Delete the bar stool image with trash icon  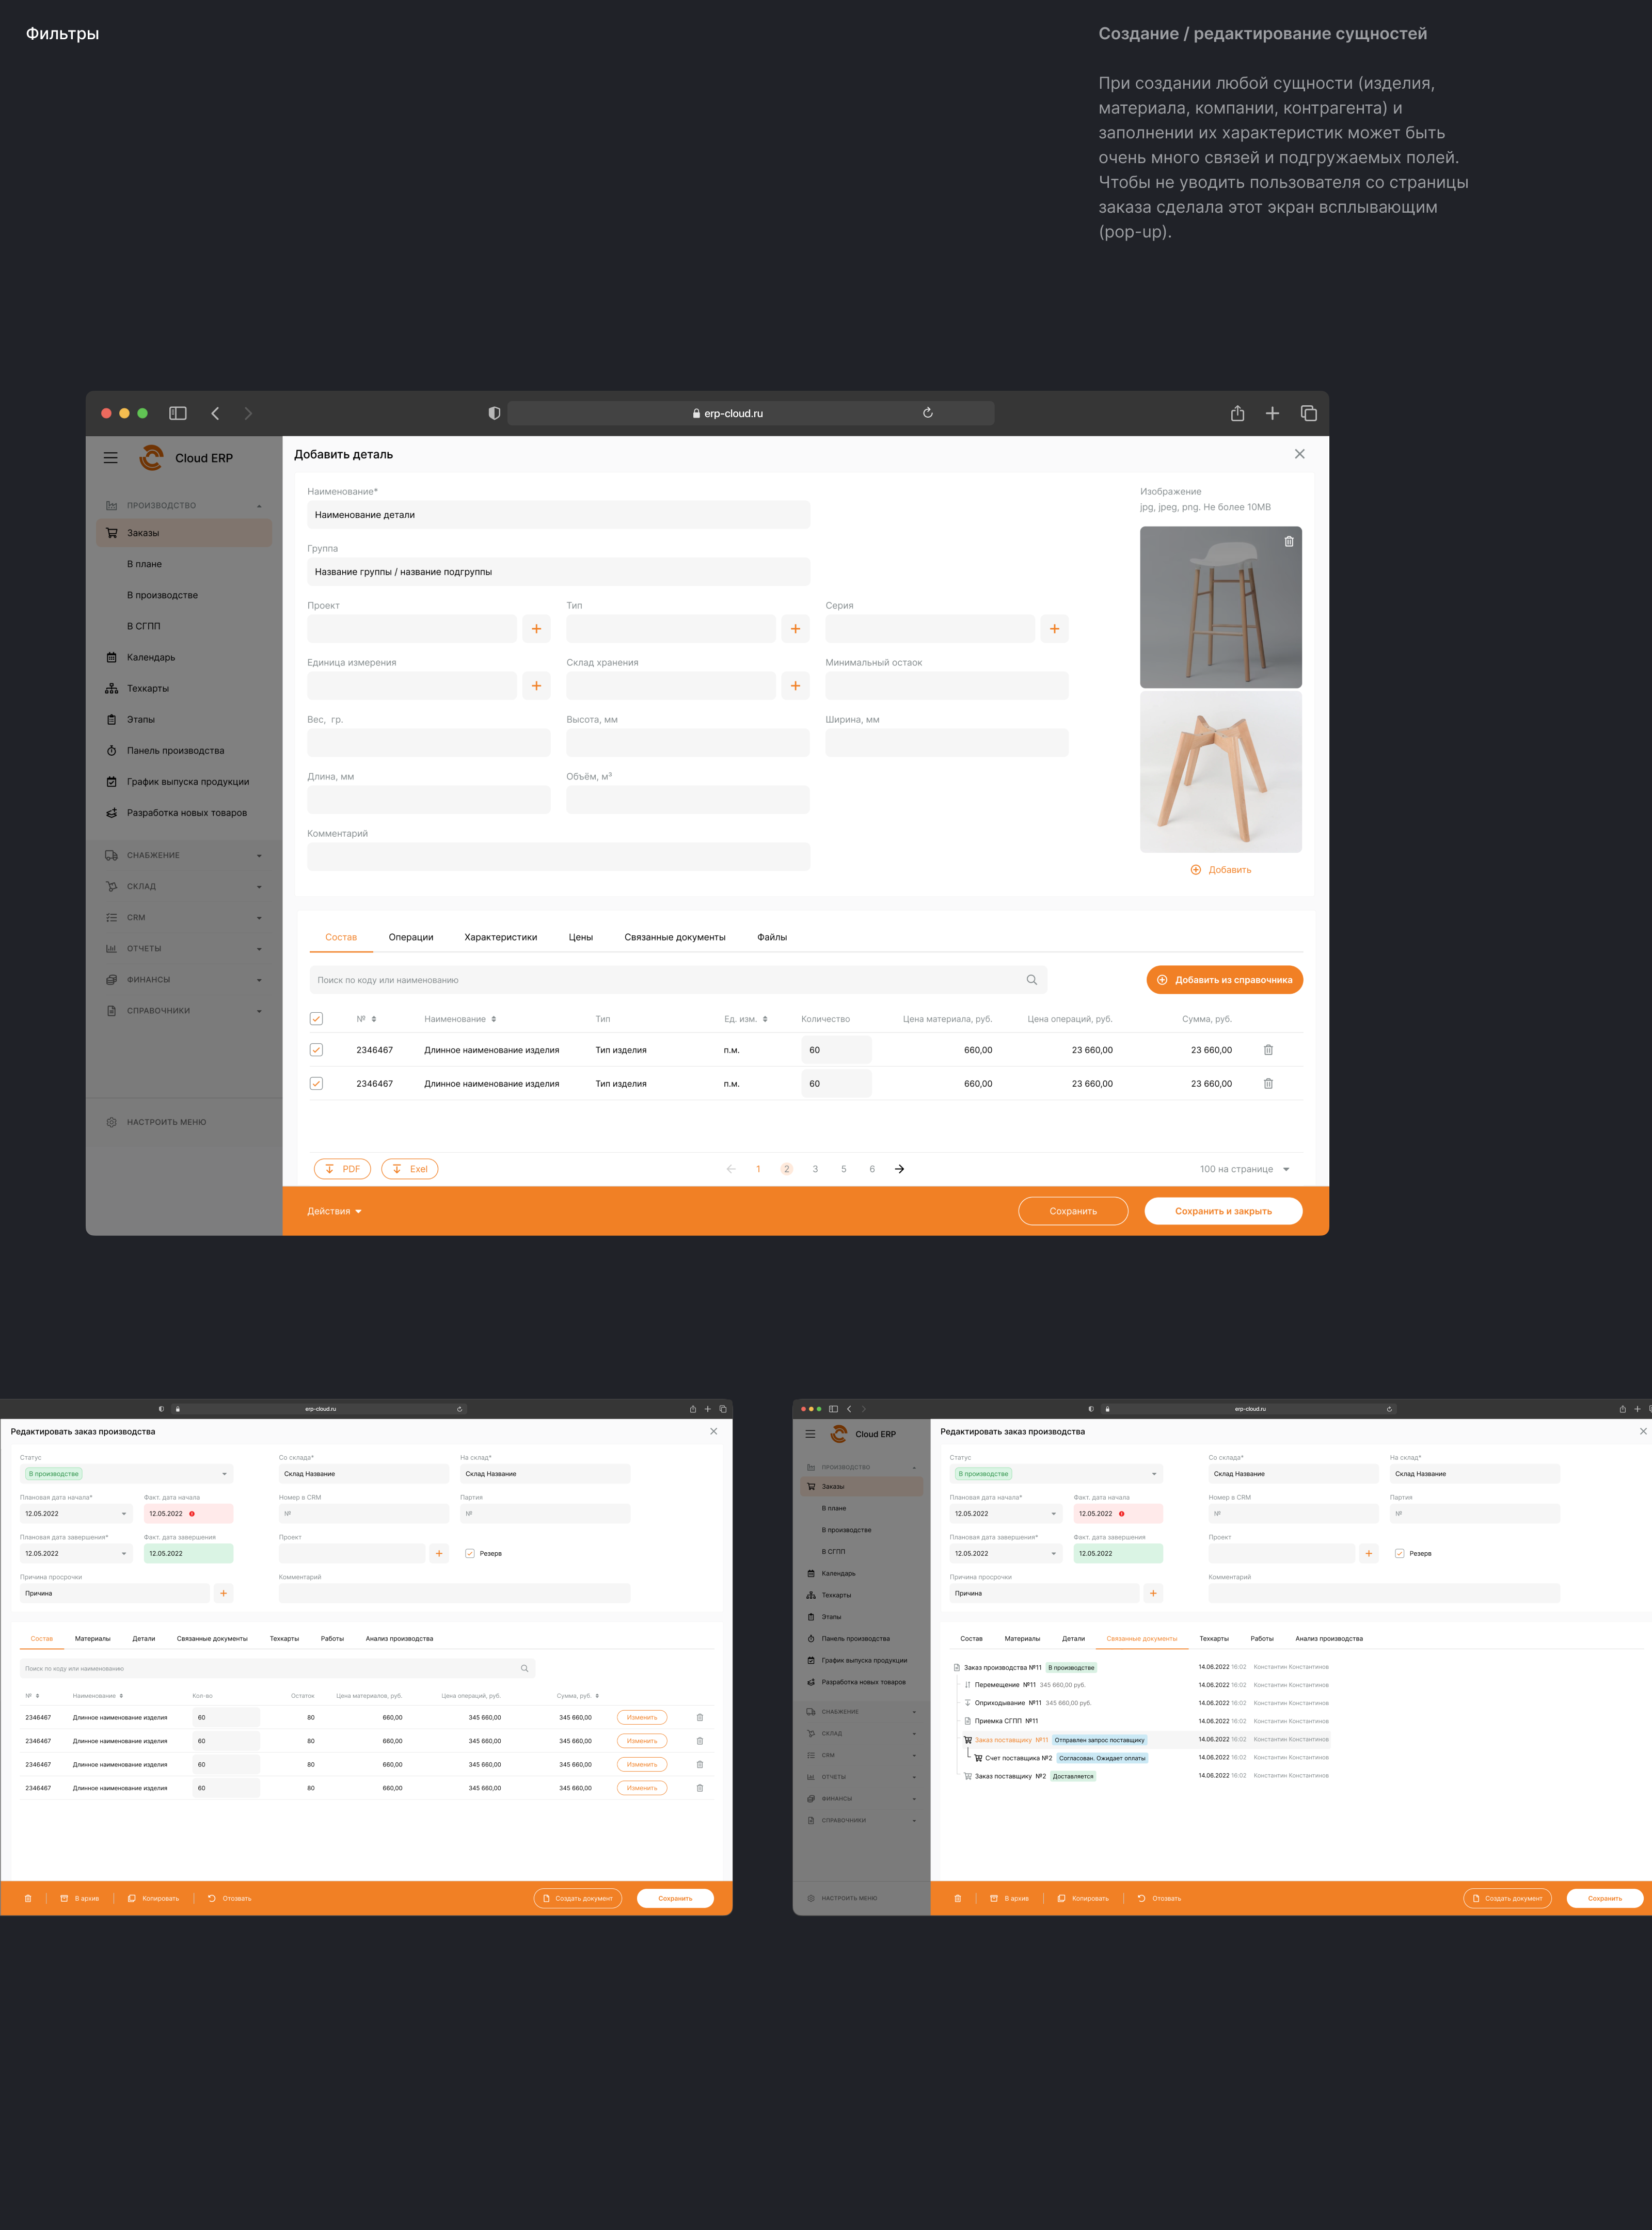coord(1288,541)
